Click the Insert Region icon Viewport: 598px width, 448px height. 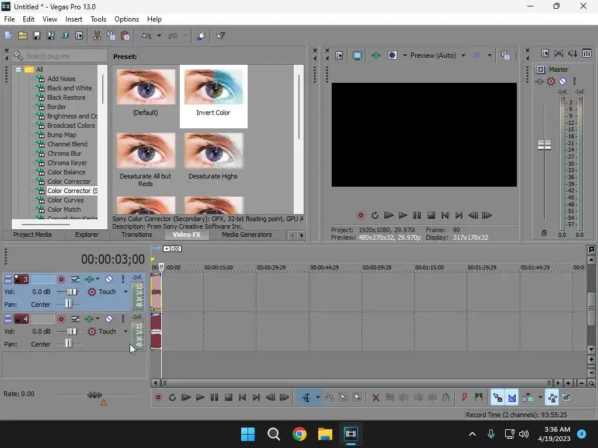pyautogui.click(x=479, y=398)
